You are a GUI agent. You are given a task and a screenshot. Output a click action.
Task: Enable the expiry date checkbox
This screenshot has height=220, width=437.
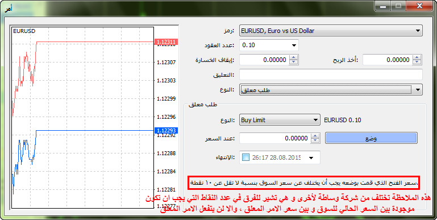245,157
